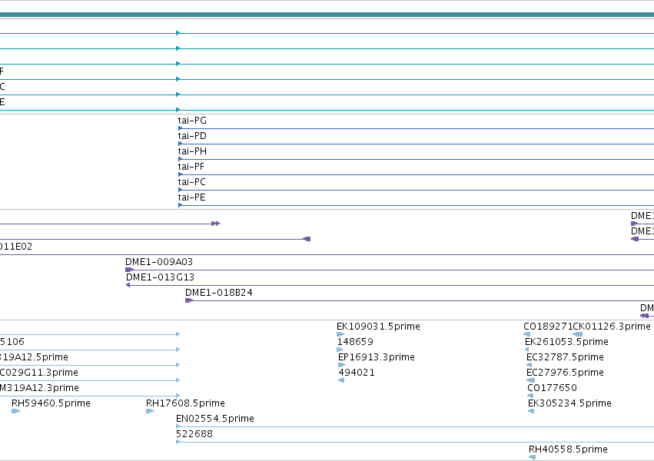
Task: Open EST label EK109031.5prime
Action: (x=378, y=327)
